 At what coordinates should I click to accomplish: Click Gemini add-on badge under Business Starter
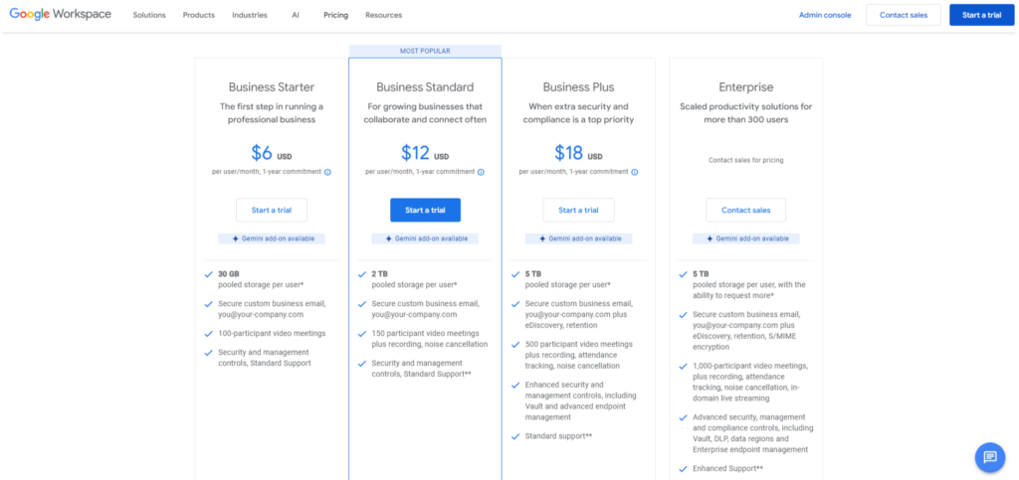coord(272,239)
